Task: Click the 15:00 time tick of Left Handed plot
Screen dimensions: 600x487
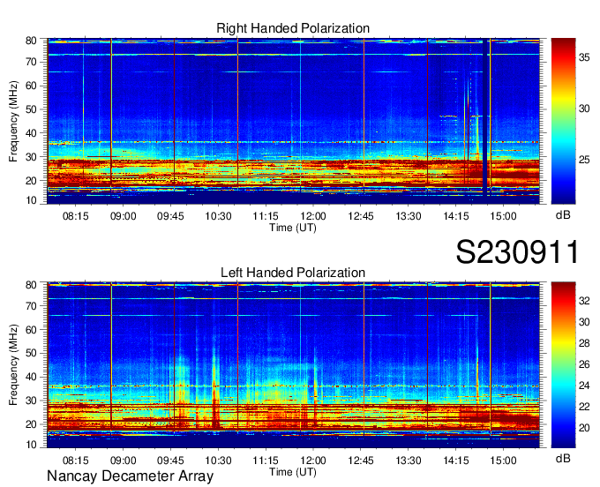Action: (x=504, y=461)
